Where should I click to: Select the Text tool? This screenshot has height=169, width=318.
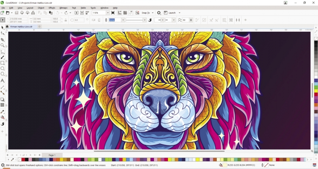click(3, 80)
